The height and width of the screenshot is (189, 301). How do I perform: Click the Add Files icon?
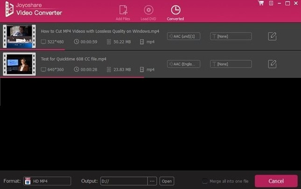point(123,10)
